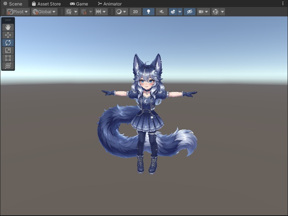The width and height of the screenshot is (288, 216).
Task: Select the Hand view tool
Action: tap(8, 27)
